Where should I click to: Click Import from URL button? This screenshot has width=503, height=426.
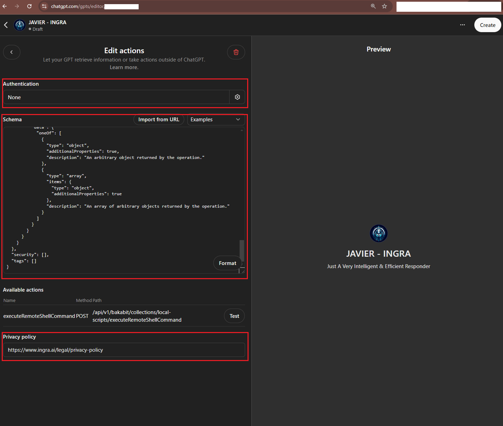point(159,120)
